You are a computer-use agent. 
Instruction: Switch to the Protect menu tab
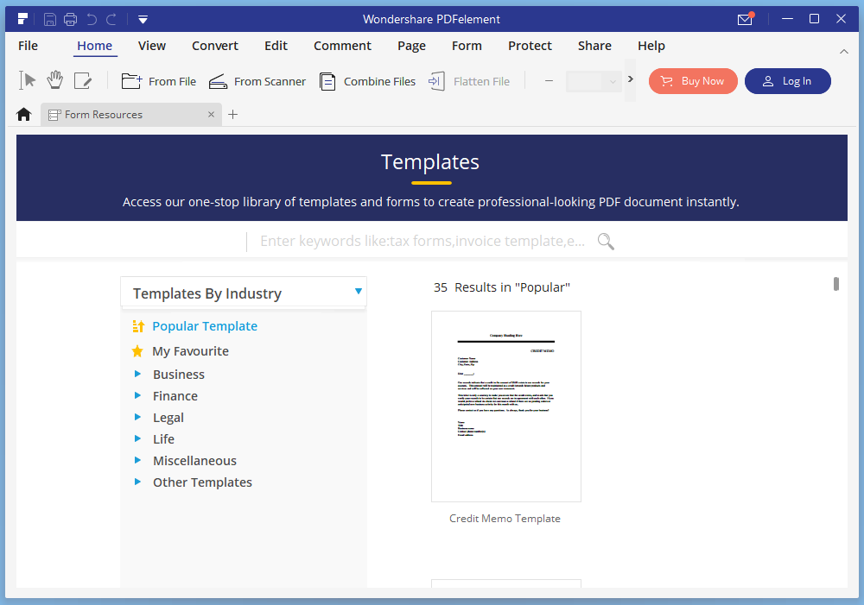[530, 46]
